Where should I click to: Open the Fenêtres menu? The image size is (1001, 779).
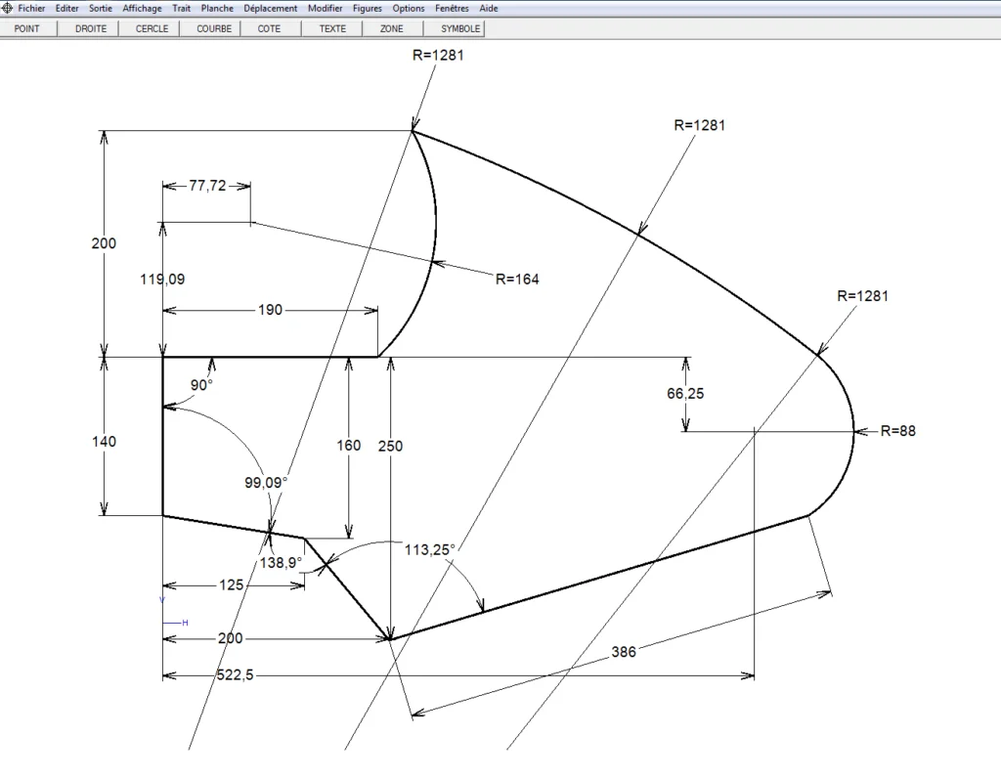tap(452, 8)
